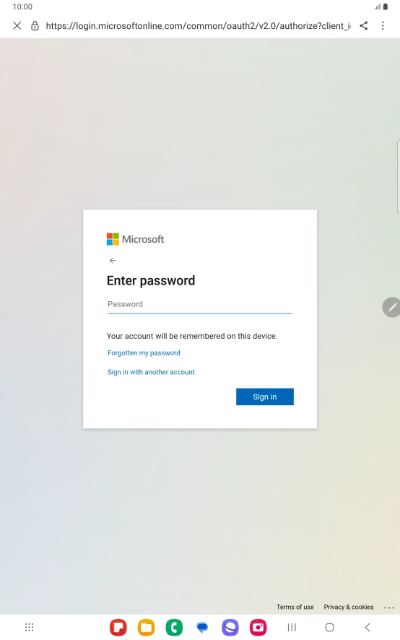Click the login.microsoftonline.com URL text

(198, 26)
